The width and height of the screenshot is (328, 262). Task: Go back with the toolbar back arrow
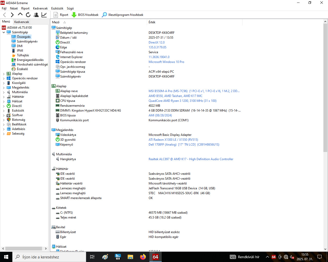(4, 15)
